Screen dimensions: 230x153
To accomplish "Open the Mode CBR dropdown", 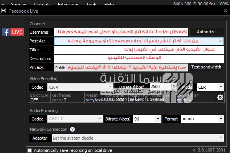I will click(210, 87).
